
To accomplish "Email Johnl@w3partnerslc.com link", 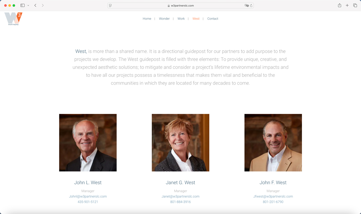I will tap(88, 197).
